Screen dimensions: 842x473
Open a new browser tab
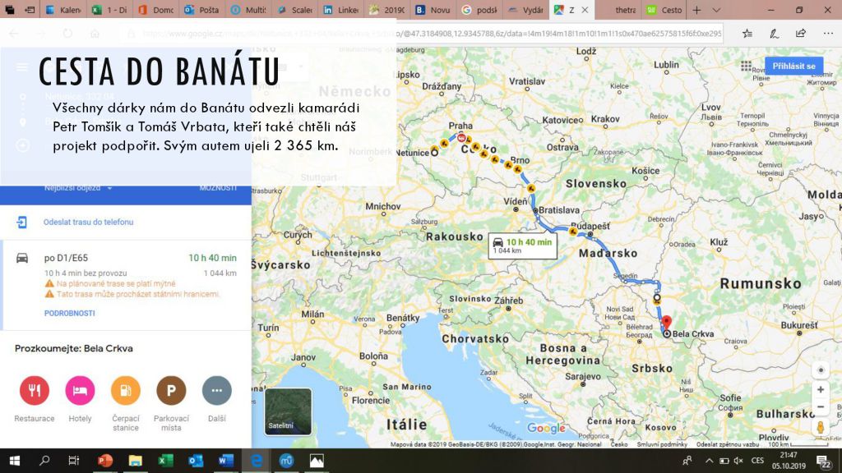pos(696,10)
